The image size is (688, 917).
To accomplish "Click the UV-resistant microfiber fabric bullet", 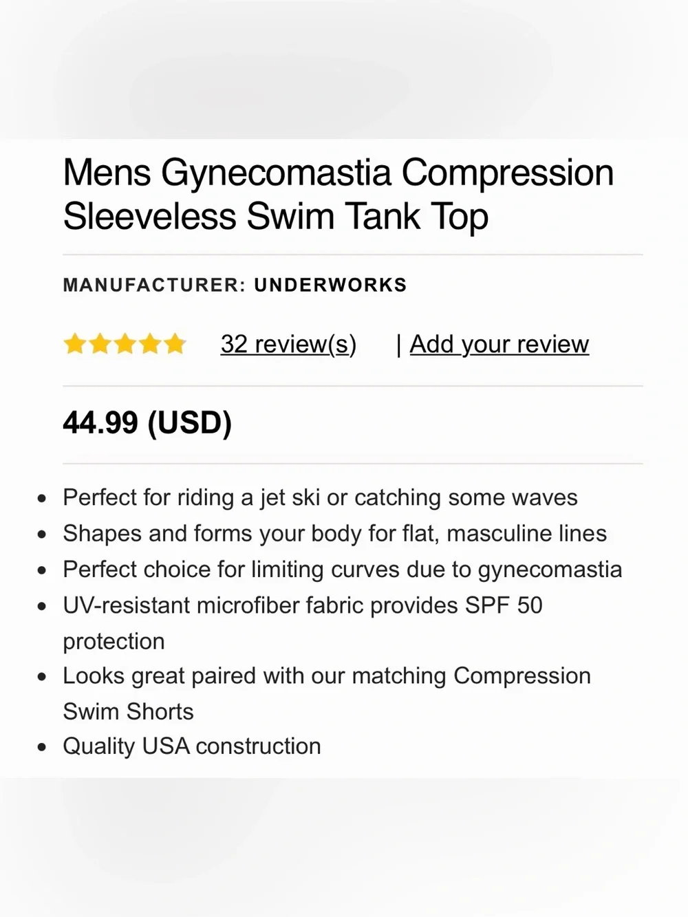I will [x=303, y=605].
